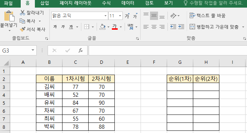The image size is (247, 133).
Task: Toggle italic formatting (가)
Action: (x=63, y=27)
